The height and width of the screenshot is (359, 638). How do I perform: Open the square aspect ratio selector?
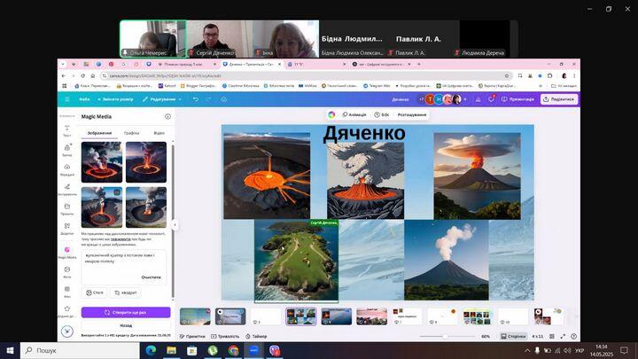click(125, 293)
